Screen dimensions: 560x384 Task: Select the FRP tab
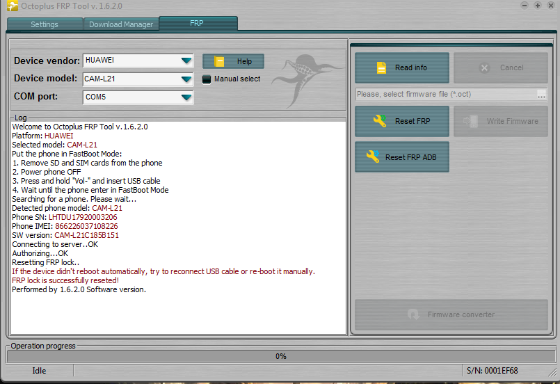[x=198, y=23]
